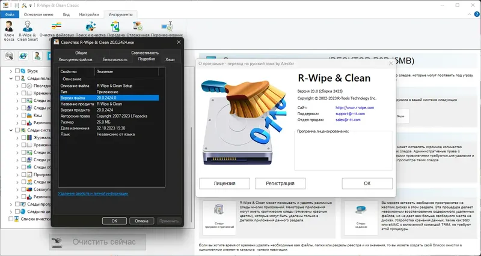This screenshot has height=256, width=481.
Task: Expand the Следы на ди... tree node
Action: (11, 212)
